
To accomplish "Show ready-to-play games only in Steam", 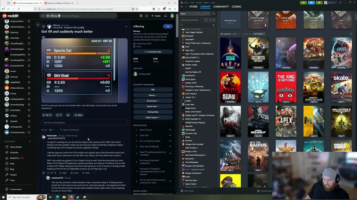I will [x=214, y=20].
